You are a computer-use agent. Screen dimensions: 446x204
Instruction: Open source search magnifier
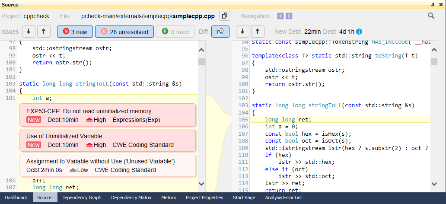click(x=431, y=16)
